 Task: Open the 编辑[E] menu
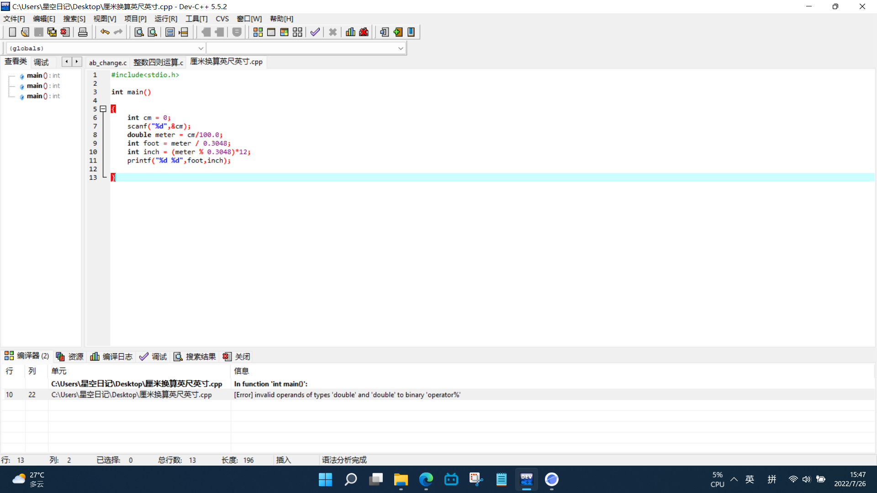coord(44,19)
